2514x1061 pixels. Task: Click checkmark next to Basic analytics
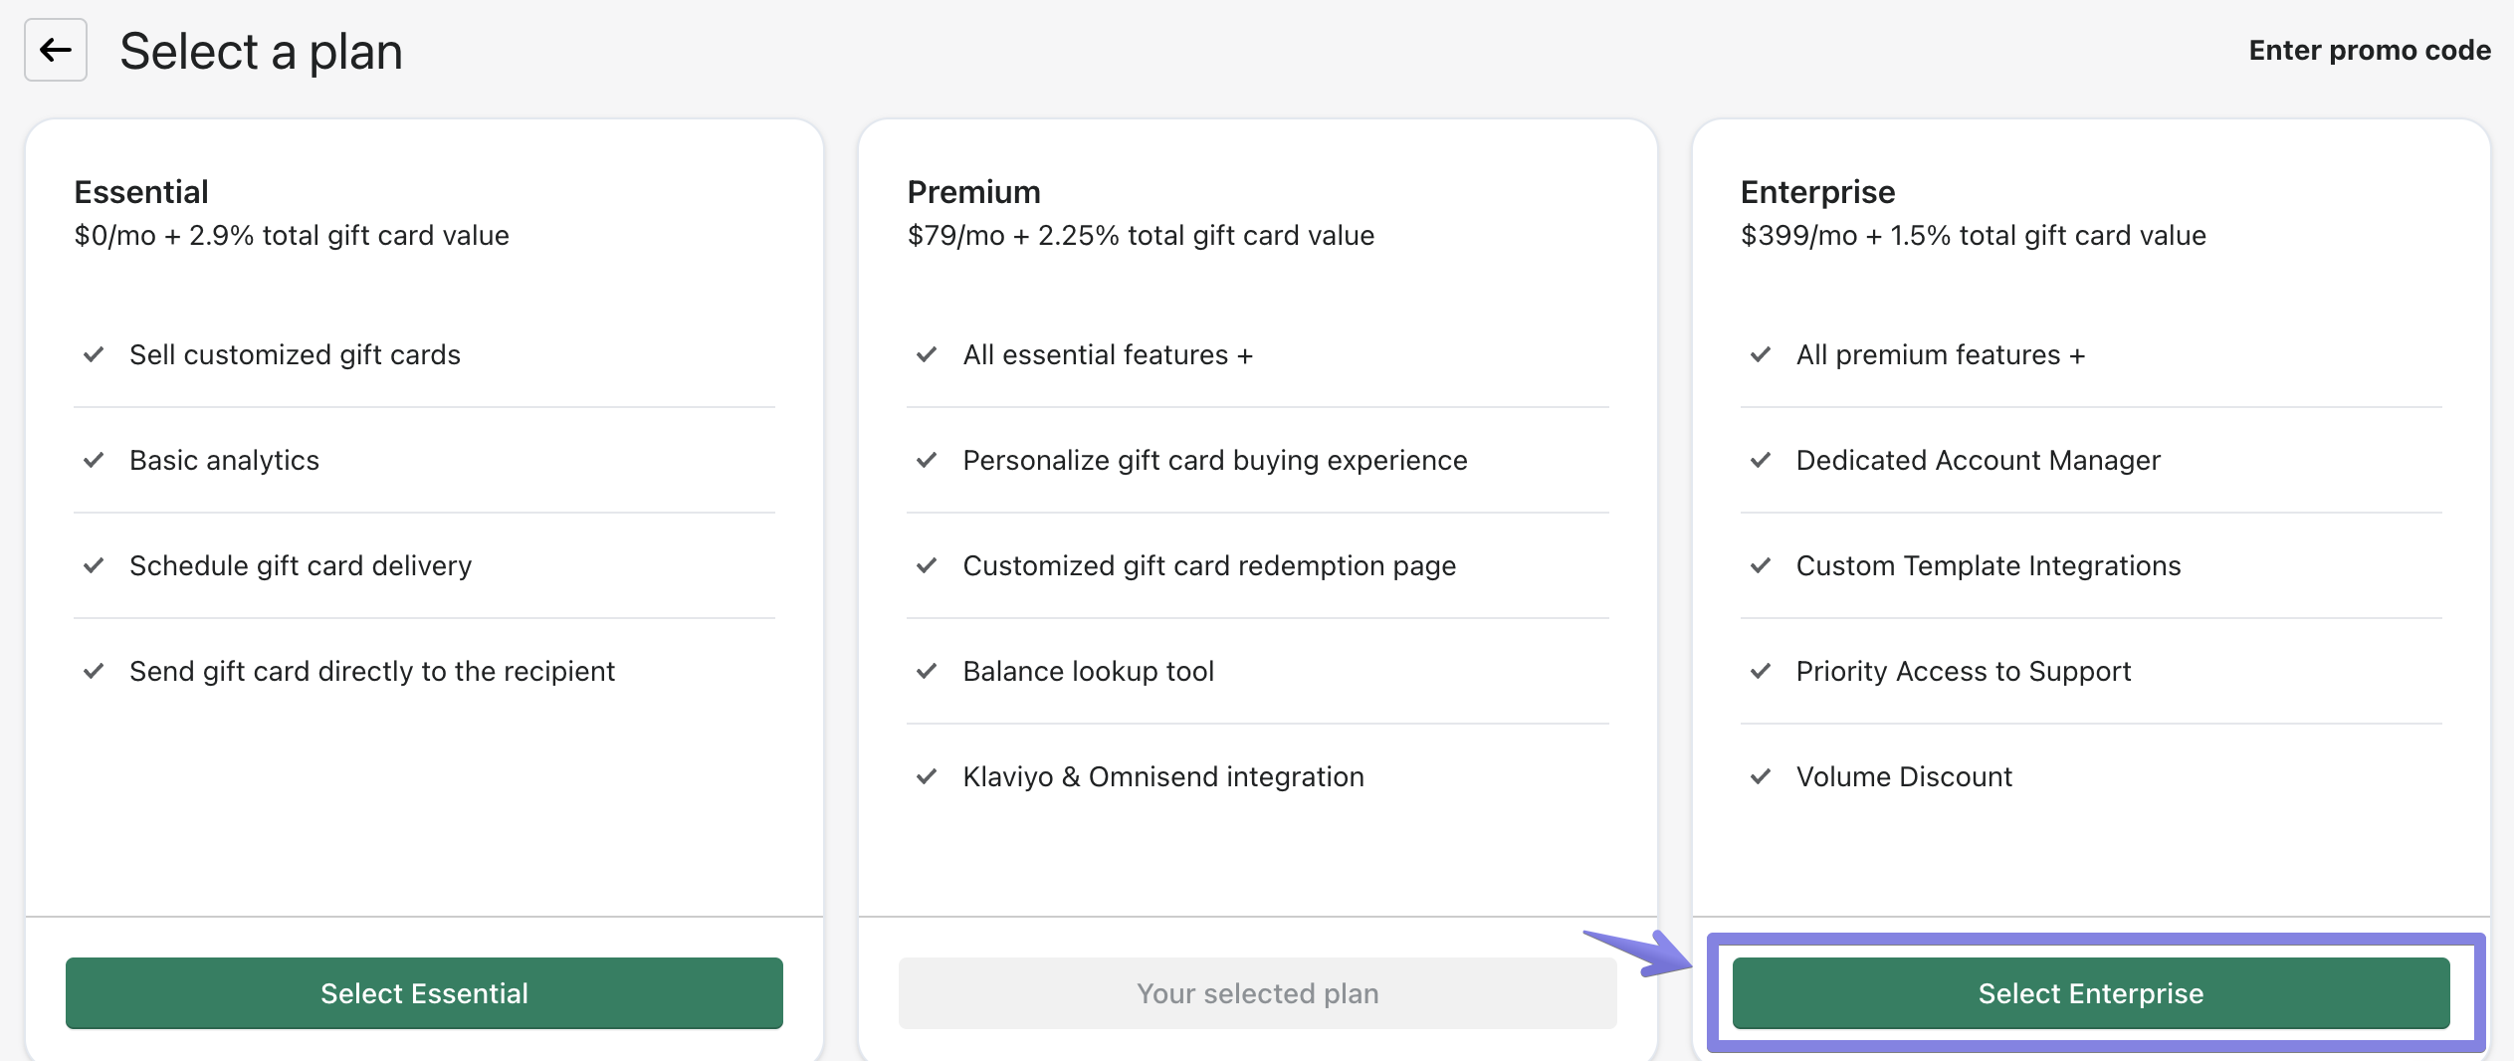[x=94, y=461]
